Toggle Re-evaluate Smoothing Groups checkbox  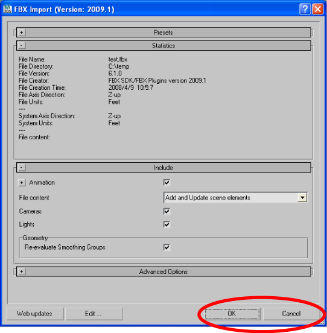click(x=167, y=247)
